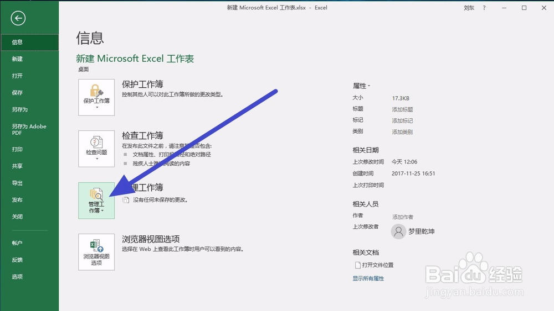The width and height of the screenshot is (554, 311).
Task: Select 打印 in the sidebar
Action: 29,149
